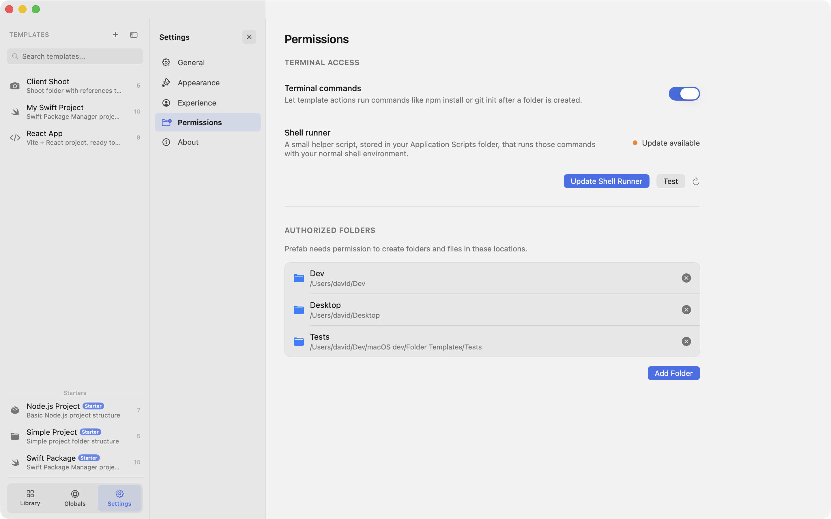This screenshot has width=831, height=519.
Task: Click the Tests folder path text
Action: pyautogui.click(x=396, y=347)
